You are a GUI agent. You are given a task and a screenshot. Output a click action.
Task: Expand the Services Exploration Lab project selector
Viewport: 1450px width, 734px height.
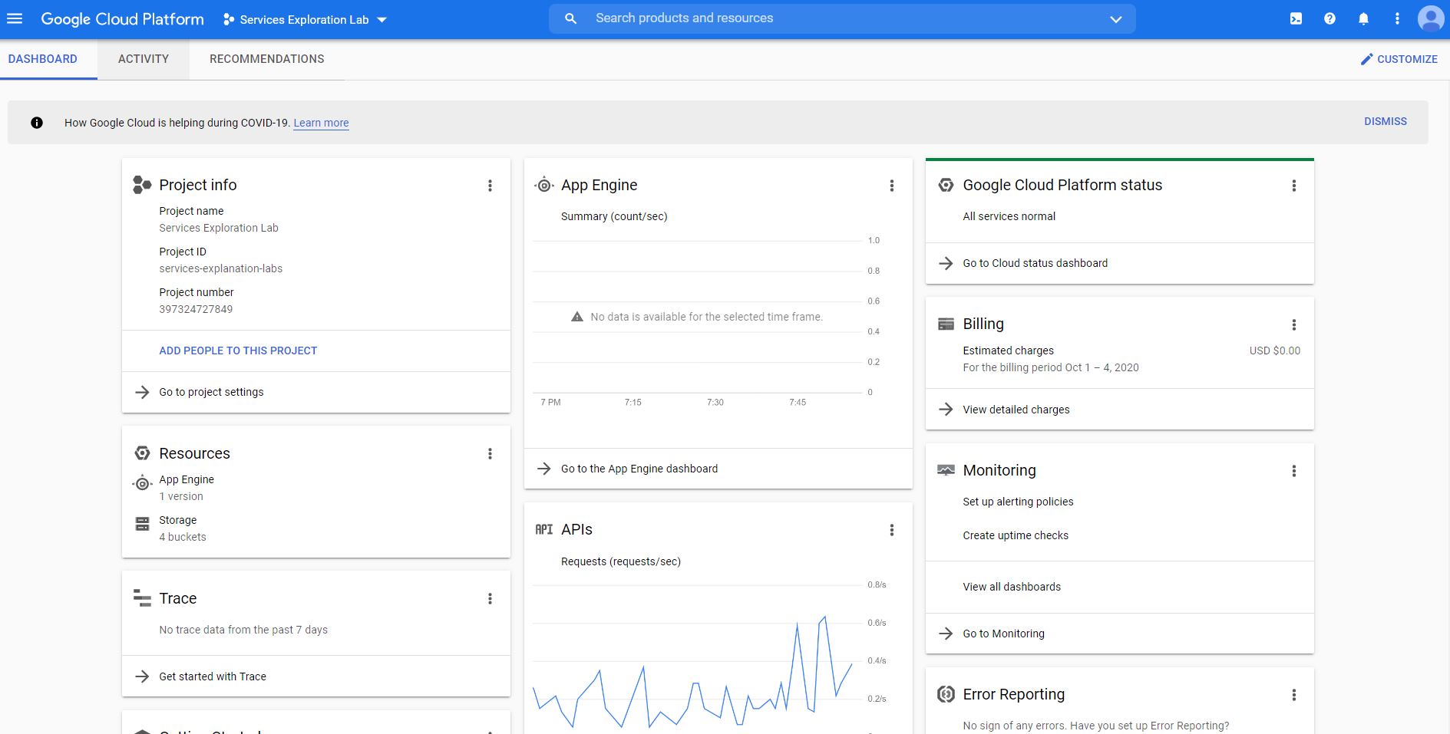(x=305, y=20)
